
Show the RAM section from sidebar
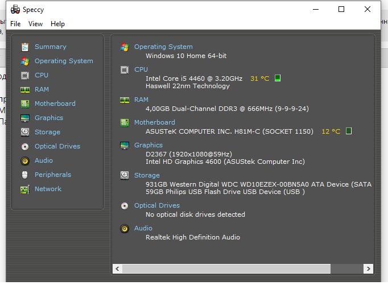pos(42,89)
